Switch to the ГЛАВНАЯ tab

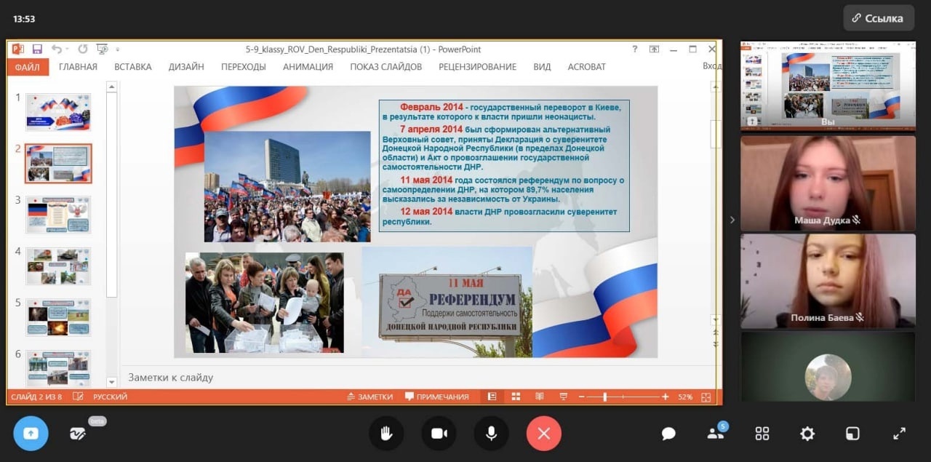[x=78, y=67]
